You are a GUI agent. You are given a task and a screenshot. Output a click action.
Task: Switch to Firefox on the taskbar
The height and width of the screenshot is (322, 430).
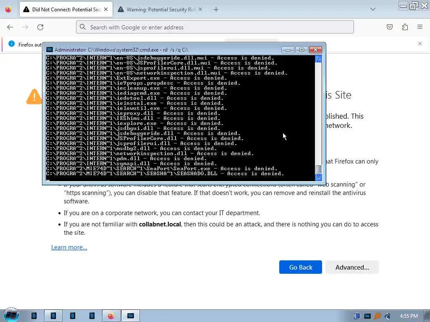click(111, 316)
